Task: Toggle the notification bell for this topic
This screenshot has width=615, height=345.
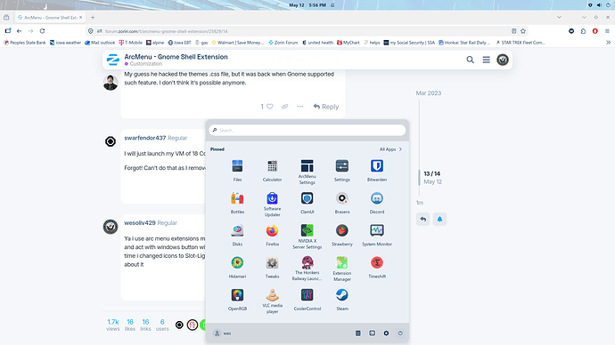Action: point(439,219)
